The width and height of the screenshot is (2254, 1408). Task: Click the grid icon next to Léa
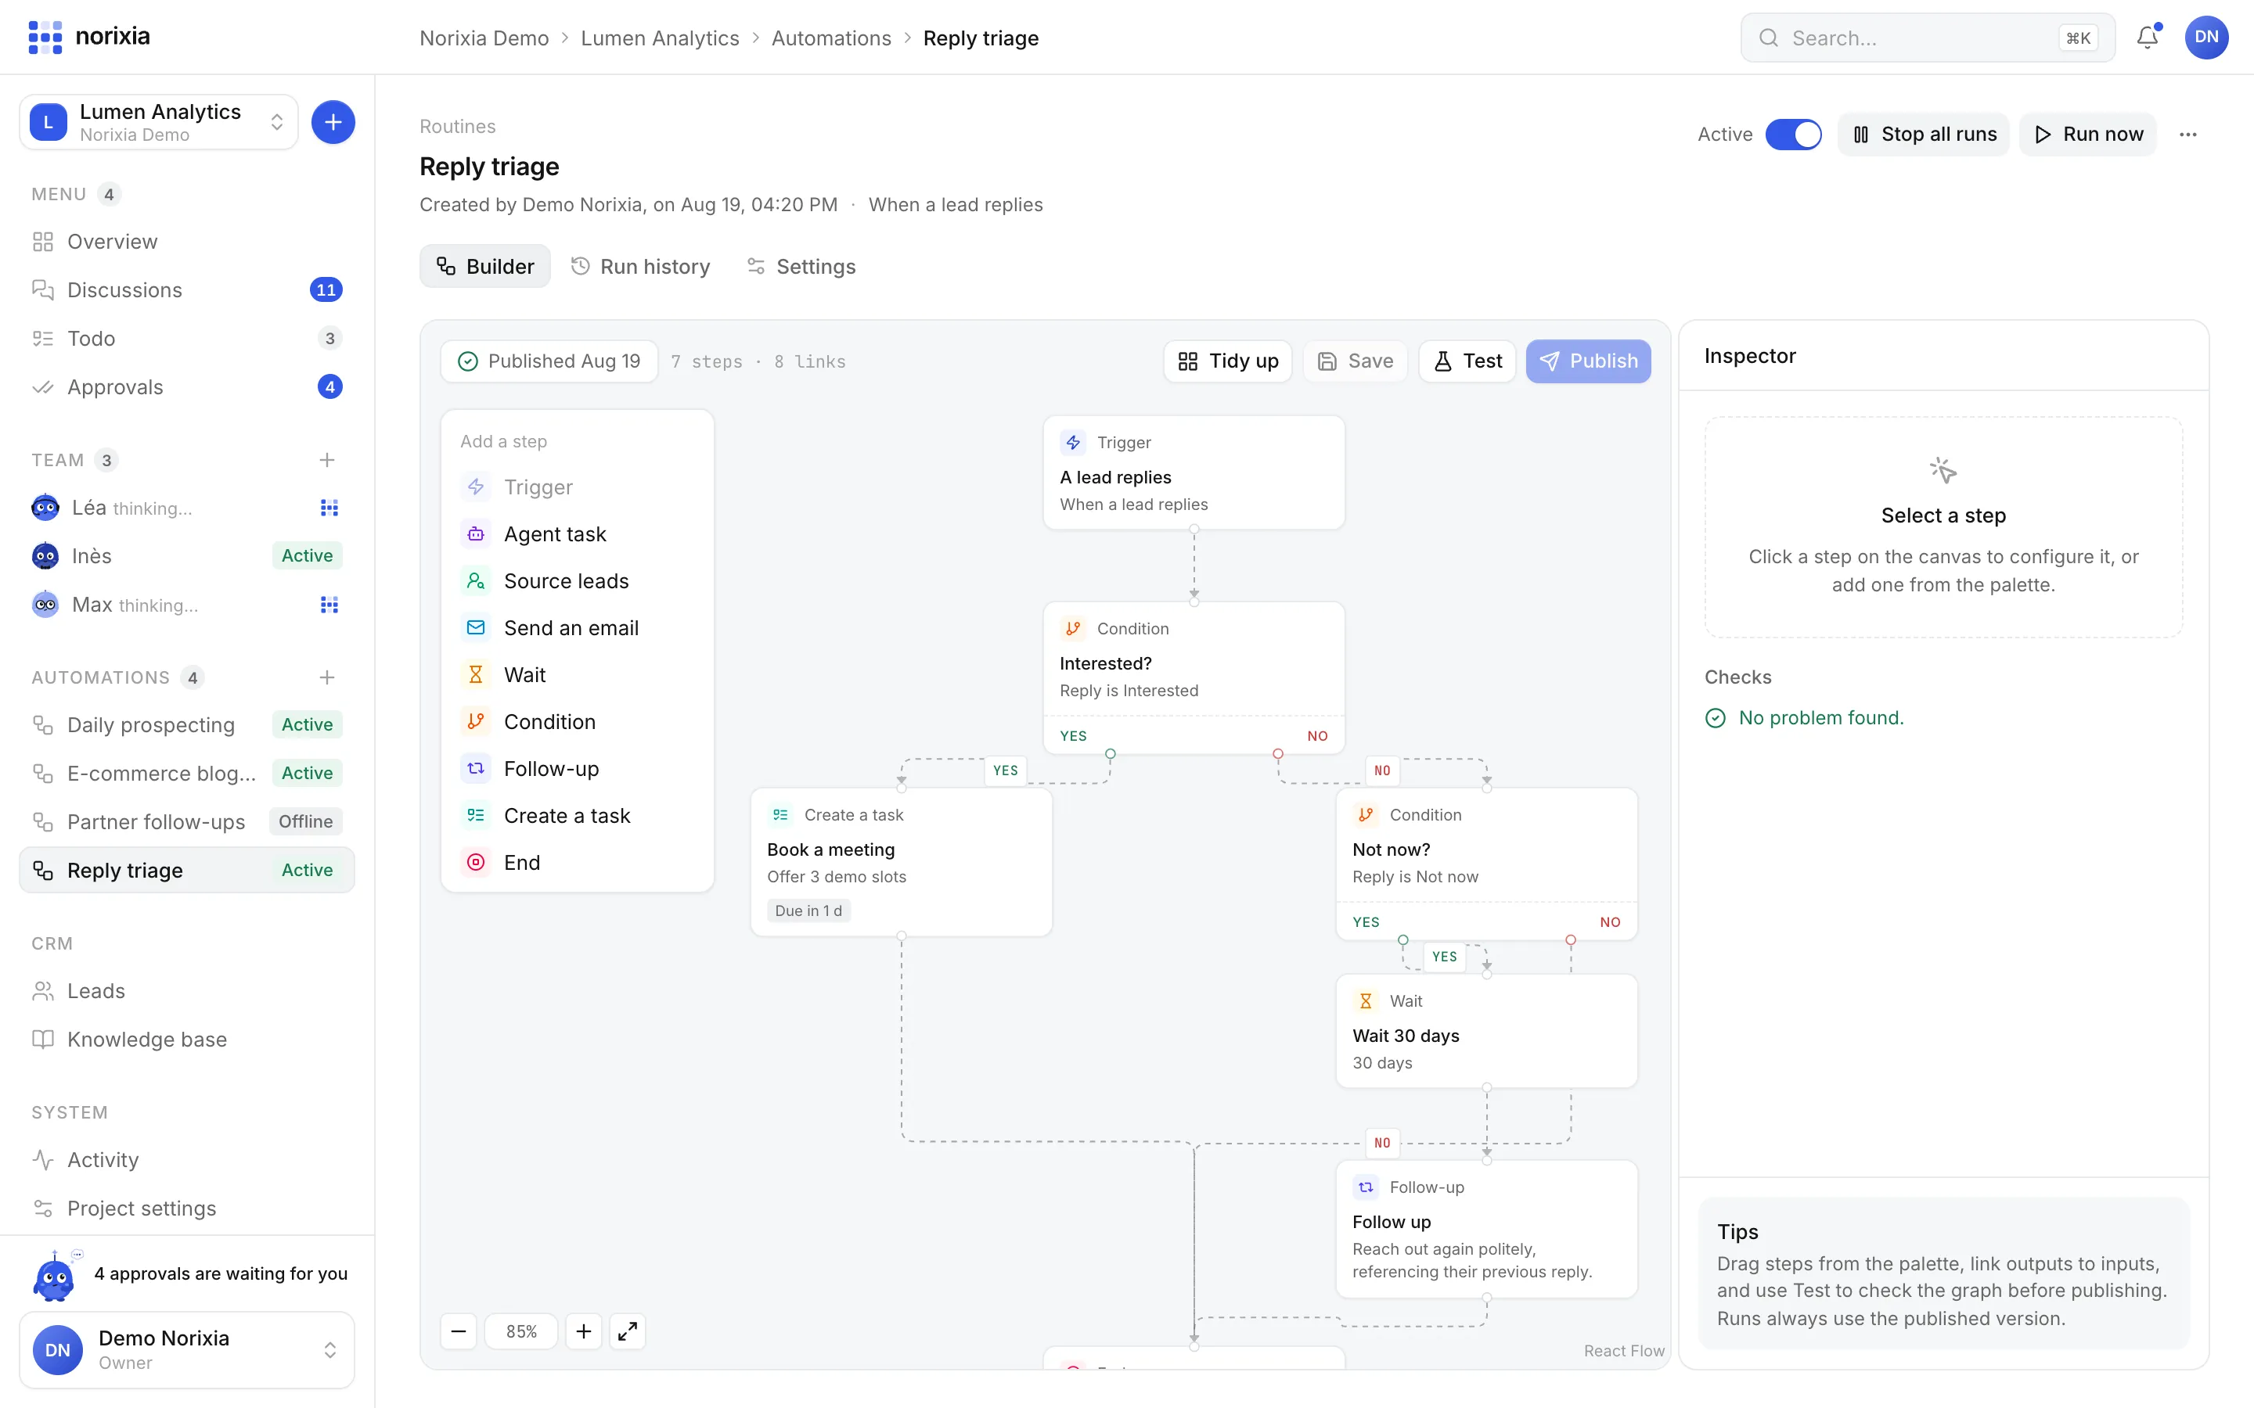click(x=329, y=508)
